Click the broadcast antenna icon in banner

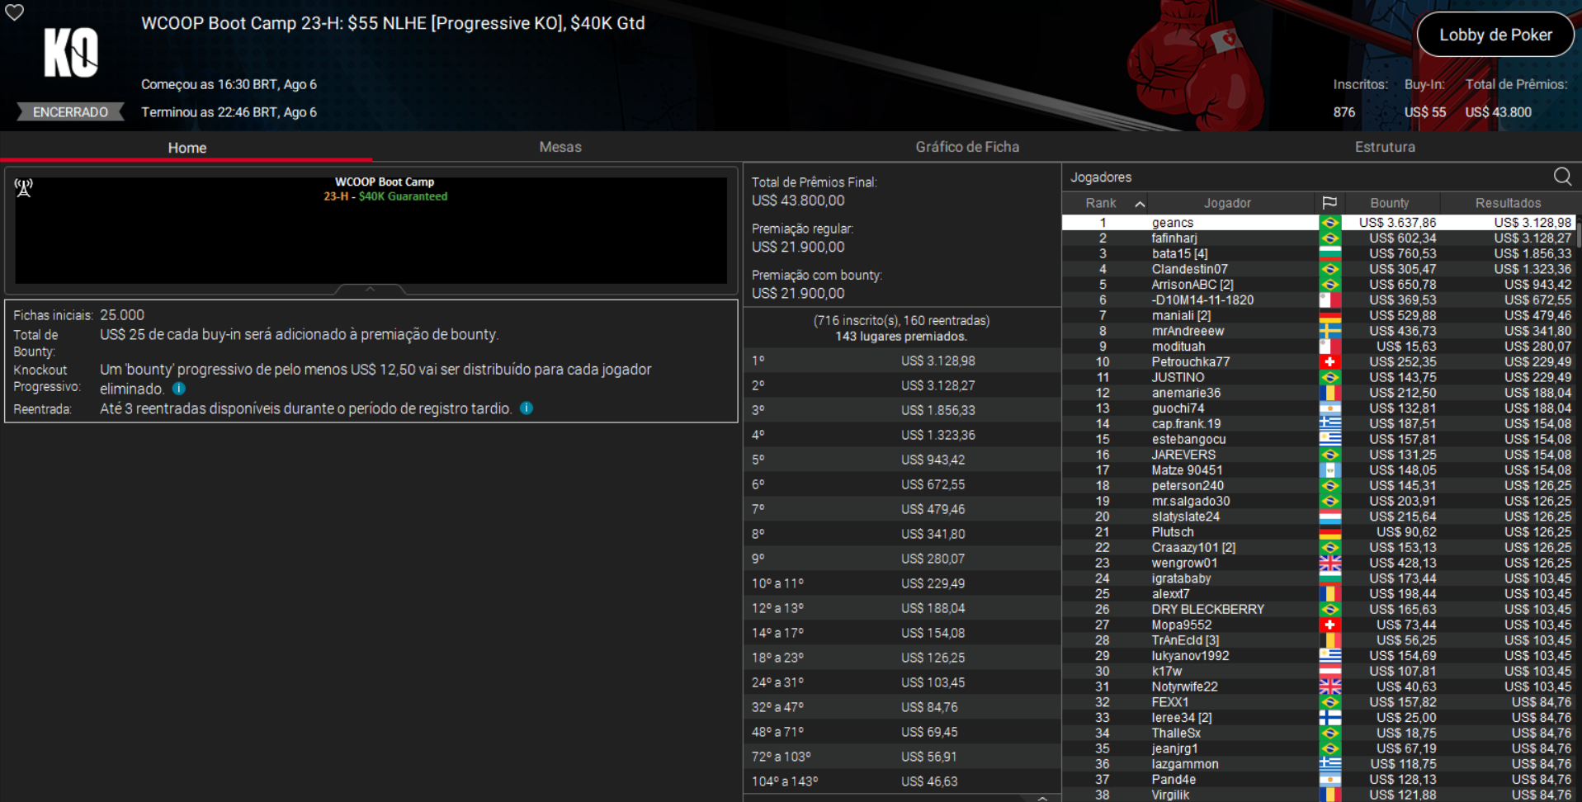24,188
